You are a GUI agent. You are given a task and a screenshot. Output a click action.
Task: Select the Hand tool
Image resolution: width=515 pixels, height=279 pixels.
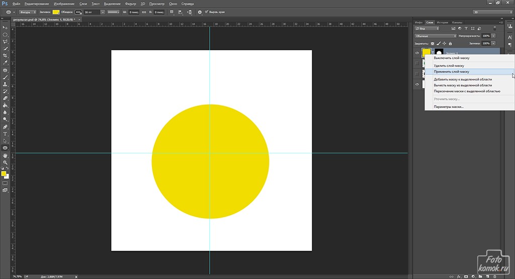[x=5, y=155]
